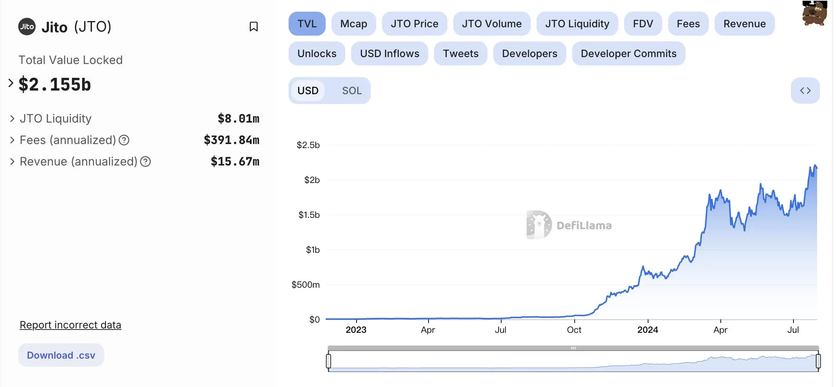Image resolution: width=836 pixels, height=387 pixels.
Task: Click the bookmark icon next to Jito
Action: (x=253, y=27)
